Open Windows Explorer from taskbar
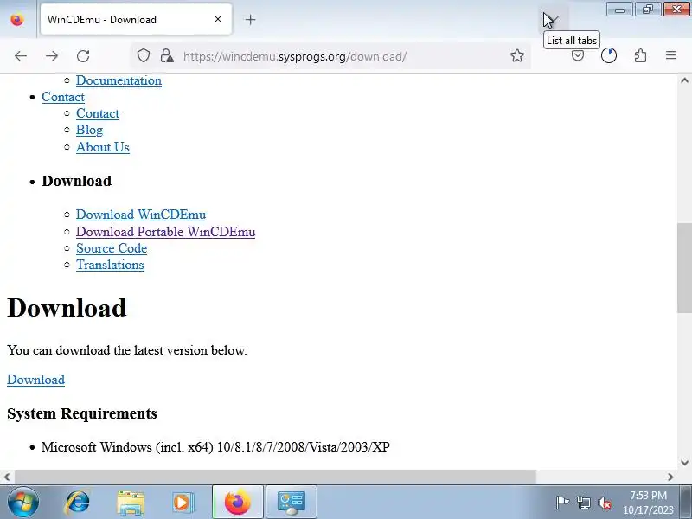 (x=131, y=503)
